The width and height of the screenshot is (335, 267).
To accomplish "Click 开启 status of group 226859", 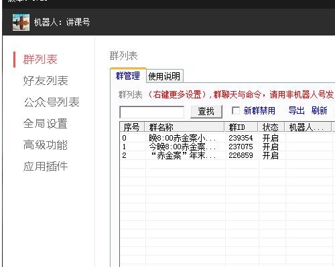I will 271,155.
